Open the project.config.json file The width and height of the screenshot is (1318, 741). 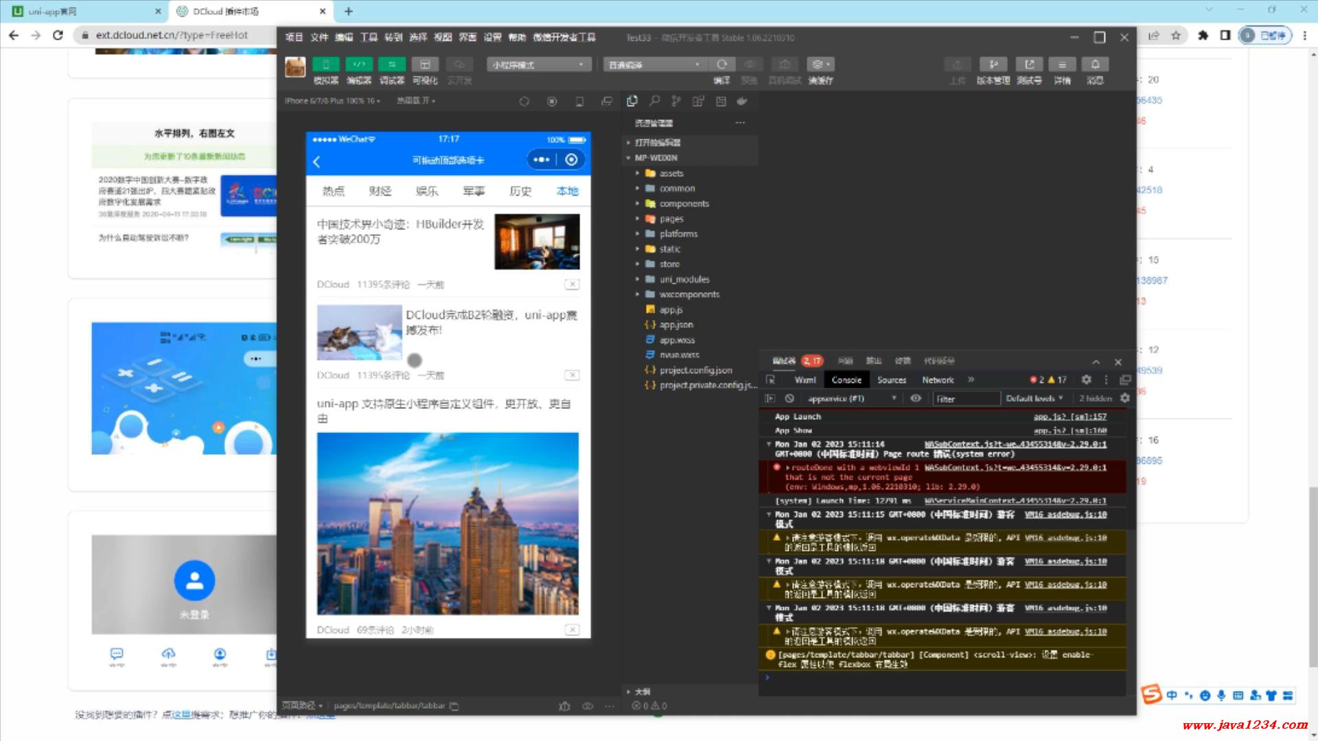click(695, 370)
